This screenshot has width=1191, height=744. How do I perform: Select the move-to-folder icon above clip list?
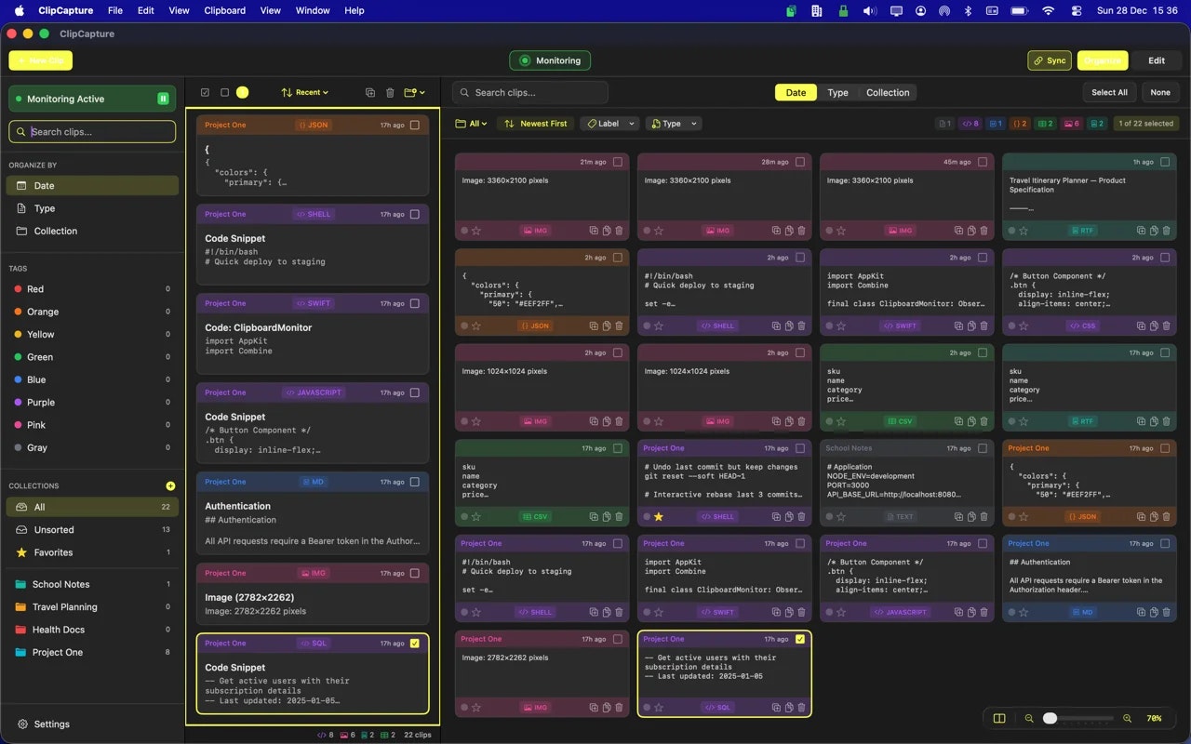click(x=412, y=92)
